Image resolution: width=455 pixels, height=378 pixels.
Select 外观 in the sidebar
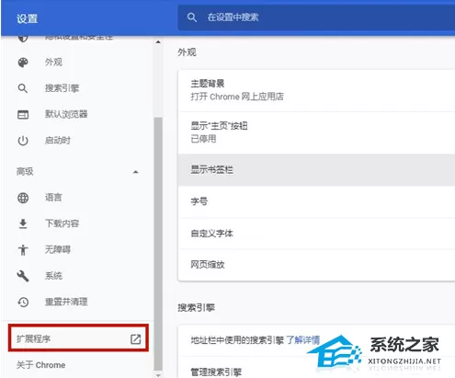pyautogui.click(x=53, y=63)
